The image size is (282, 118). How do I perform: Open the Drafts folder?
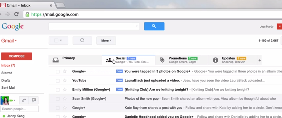(6, 80)
